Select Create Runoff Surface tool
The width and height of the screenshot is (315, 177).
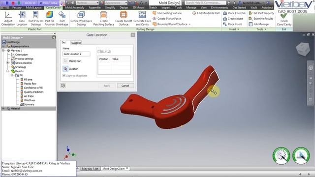click(124, 19)
